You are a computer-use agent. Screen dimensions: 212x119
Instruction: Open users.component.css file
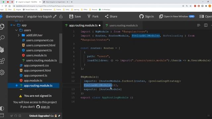point(40,40)
